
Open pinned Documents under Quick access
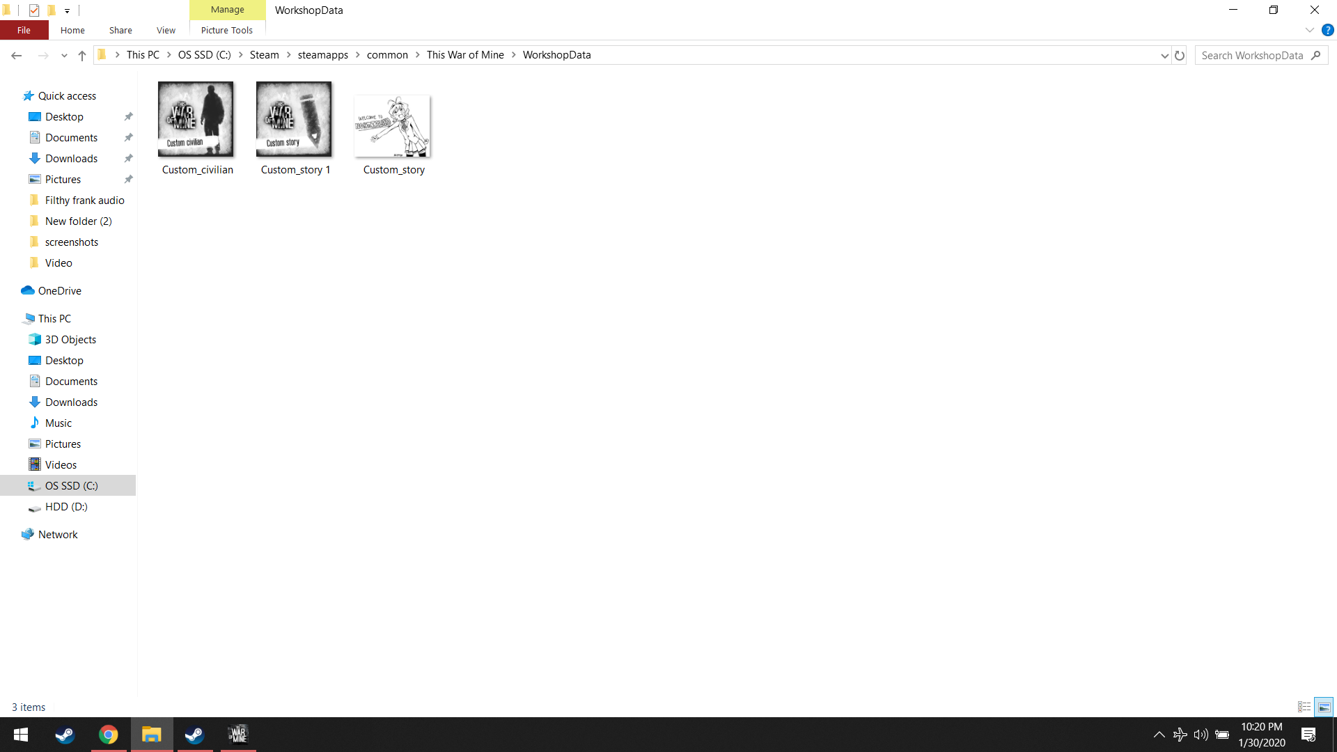(71, 138)
